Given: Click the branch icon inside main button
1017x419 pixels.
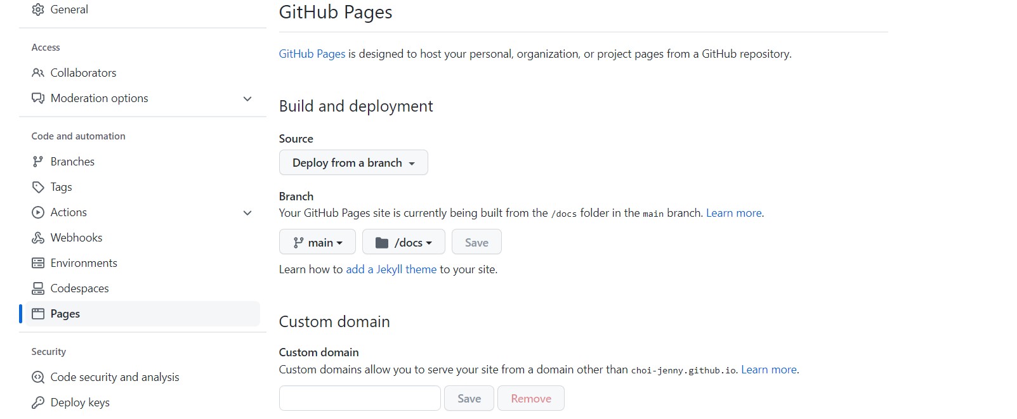Looking at the screenshot, I should click(298, 242).
